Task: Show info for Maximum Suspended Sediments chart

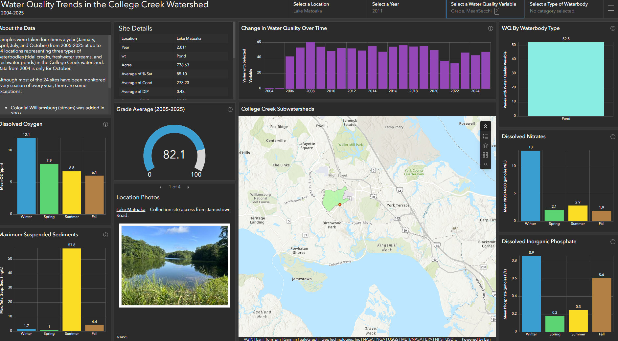Action: coord(105,235)
